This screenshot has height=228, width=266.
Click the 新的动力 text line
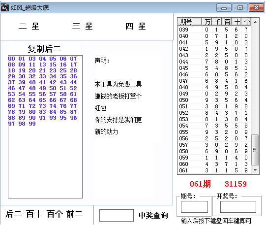[106, 131]
